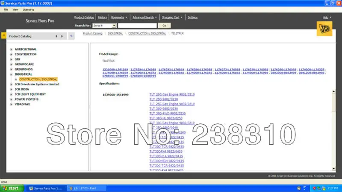The image size is (342, 192).
Task: Select the JCB LIGHT EQUIPMENT tree label
Action: coord(30,94)
